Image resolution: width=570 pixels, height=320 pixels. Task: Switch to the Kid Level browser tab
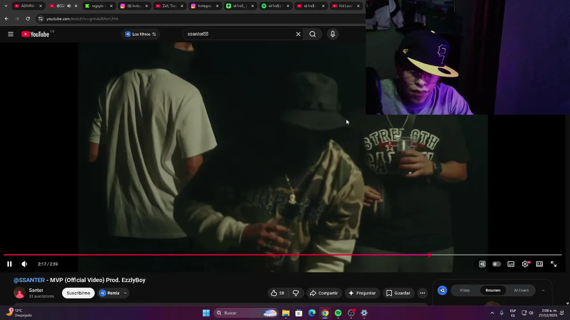coord(346,6)
